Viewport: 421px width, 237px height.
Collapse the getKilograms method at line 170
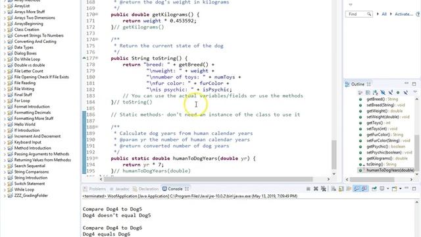[97, 14]
